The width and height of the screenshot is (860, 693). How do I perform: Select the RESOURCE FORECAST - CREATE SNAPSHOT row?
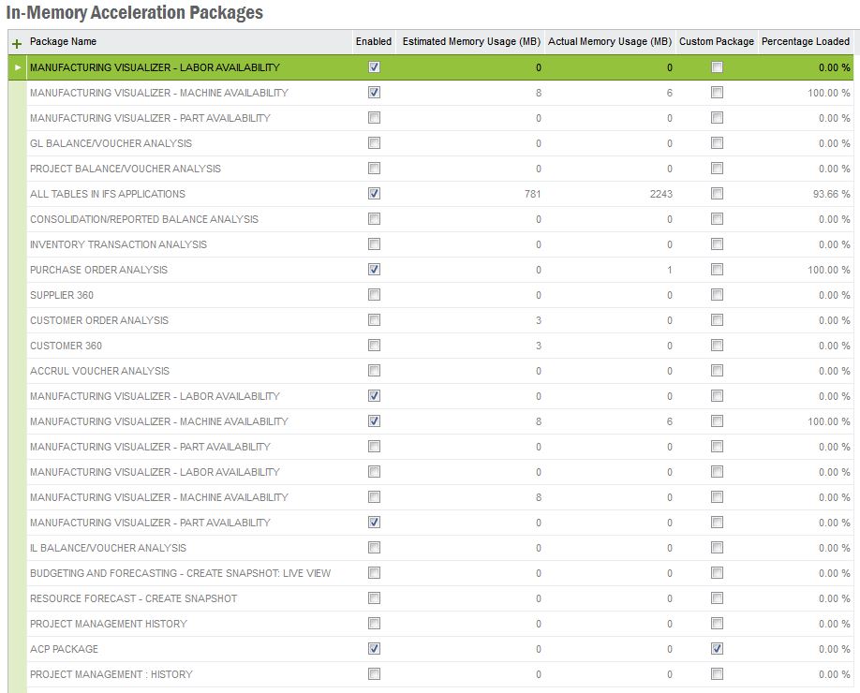[x=133, y=598]
